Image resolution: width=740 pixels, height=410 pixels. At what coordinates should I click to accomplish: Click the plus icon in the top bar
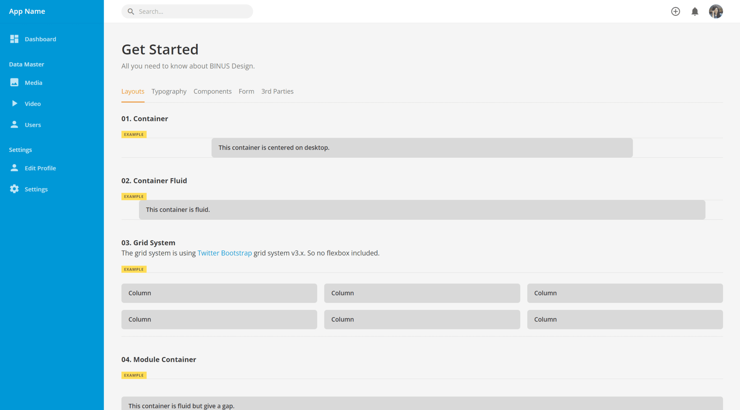pos(676,11)
